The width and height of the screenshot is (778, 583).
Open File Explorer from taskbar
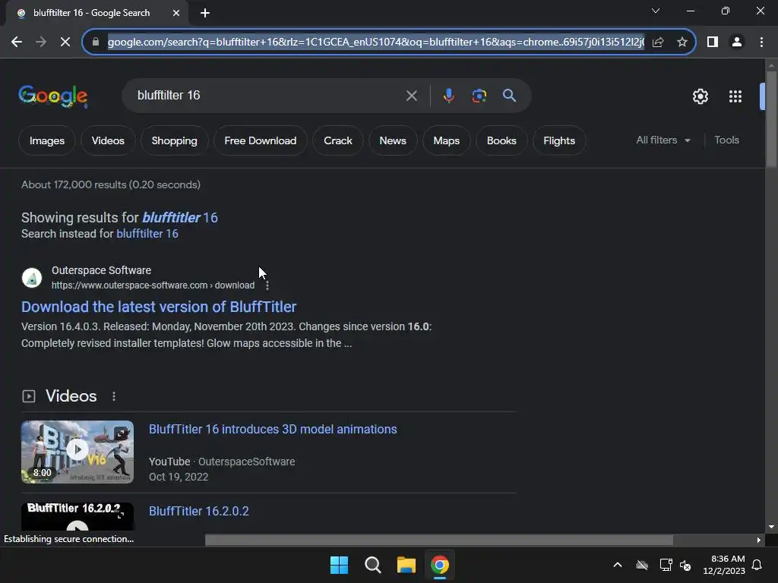[406, 565]
